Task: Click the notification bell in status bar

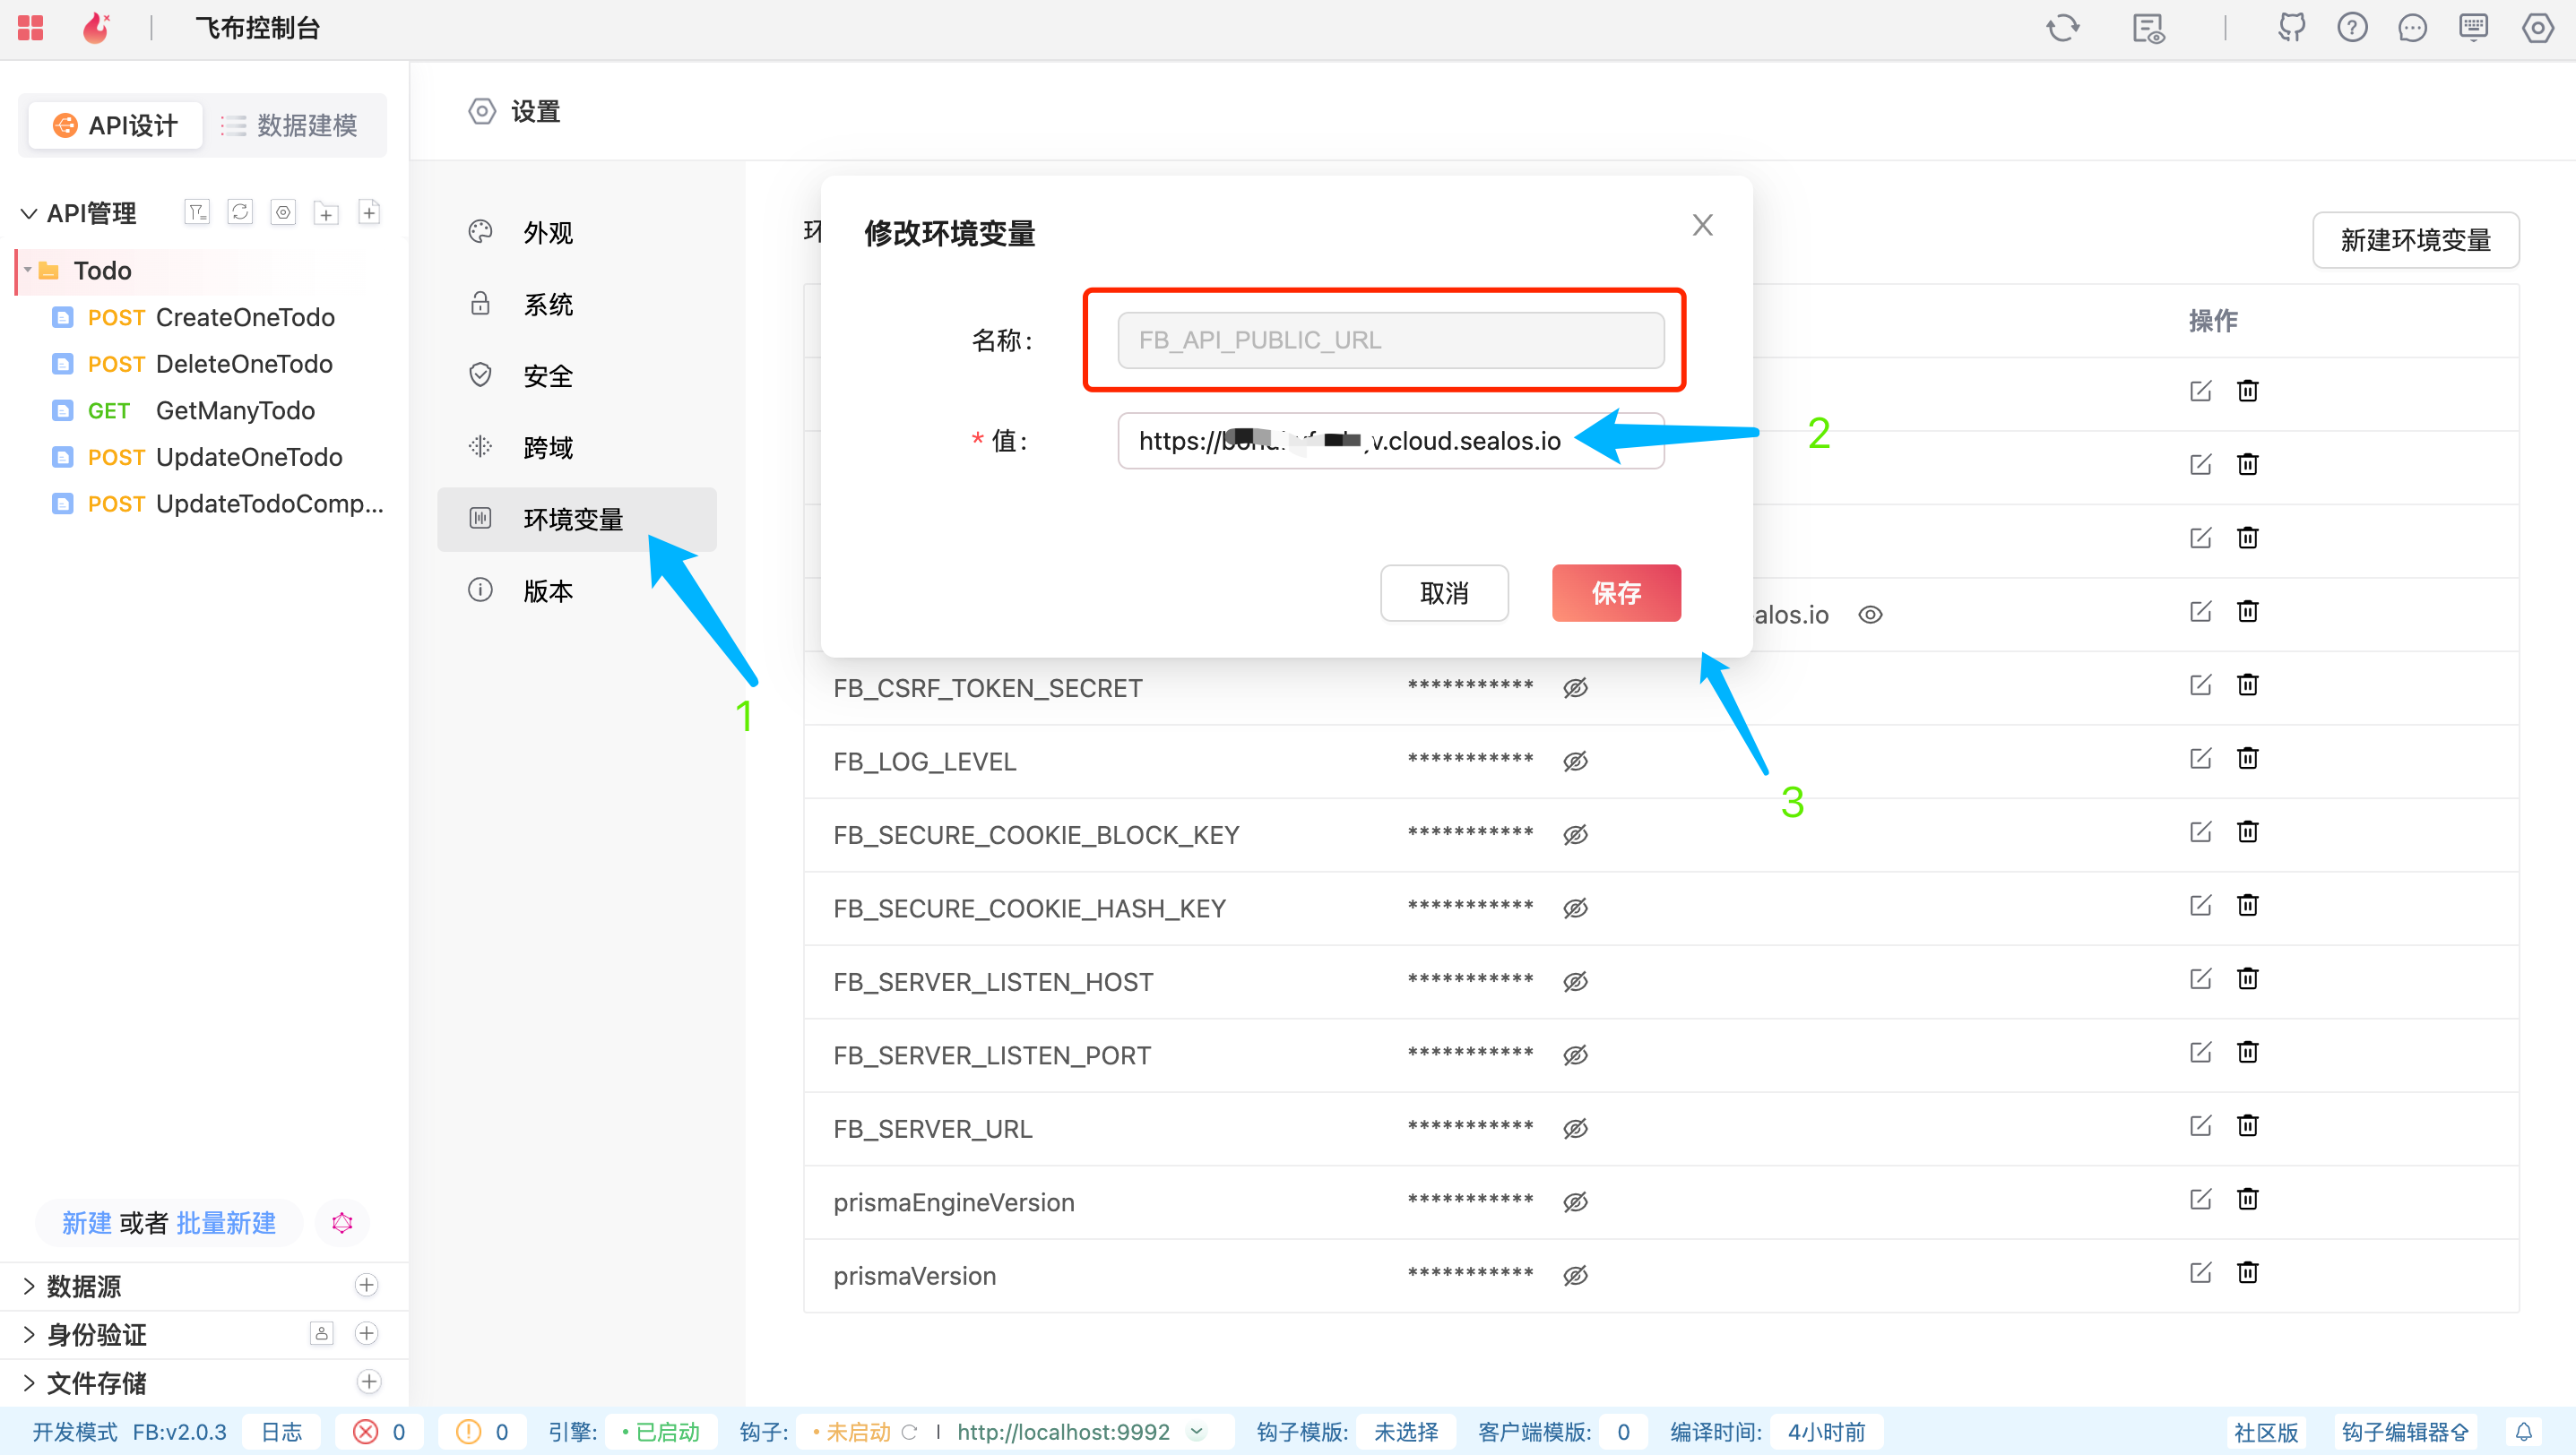Action: (x=2523, y=1431)
